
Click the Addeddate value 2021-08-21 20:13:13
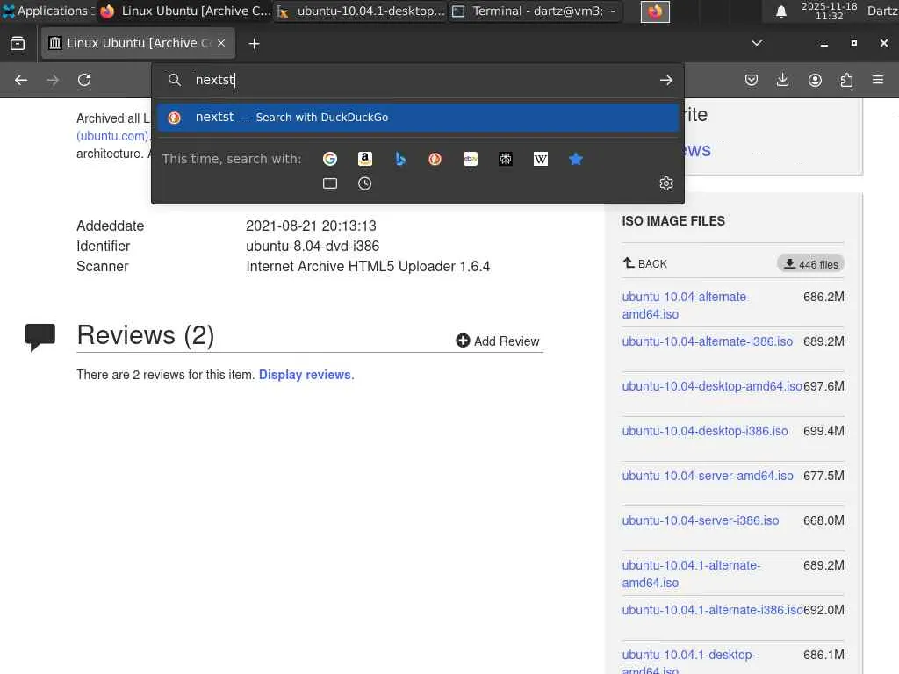point(311,226)
